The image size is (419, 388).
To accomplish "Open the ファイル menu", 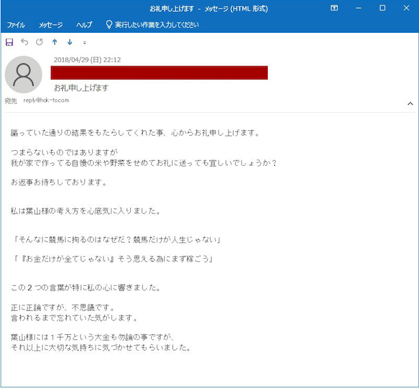I will (16, 25).
